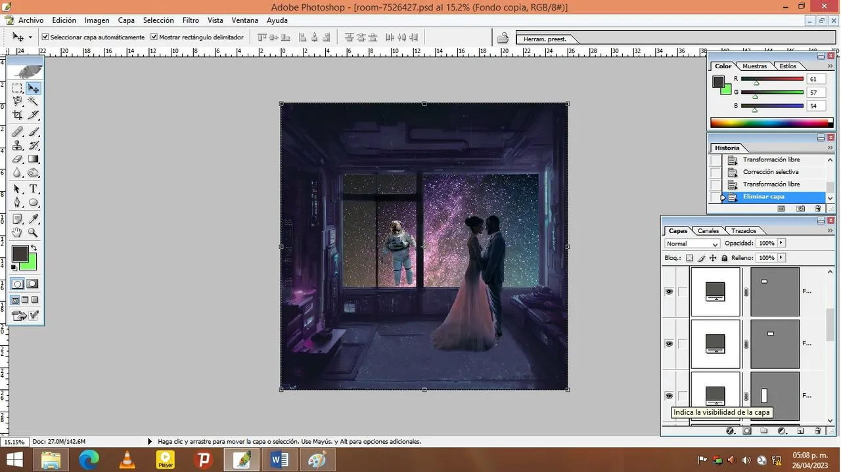
Task: Click the foreground color swatch in toolbox
Action: click(x=20, y=253)
